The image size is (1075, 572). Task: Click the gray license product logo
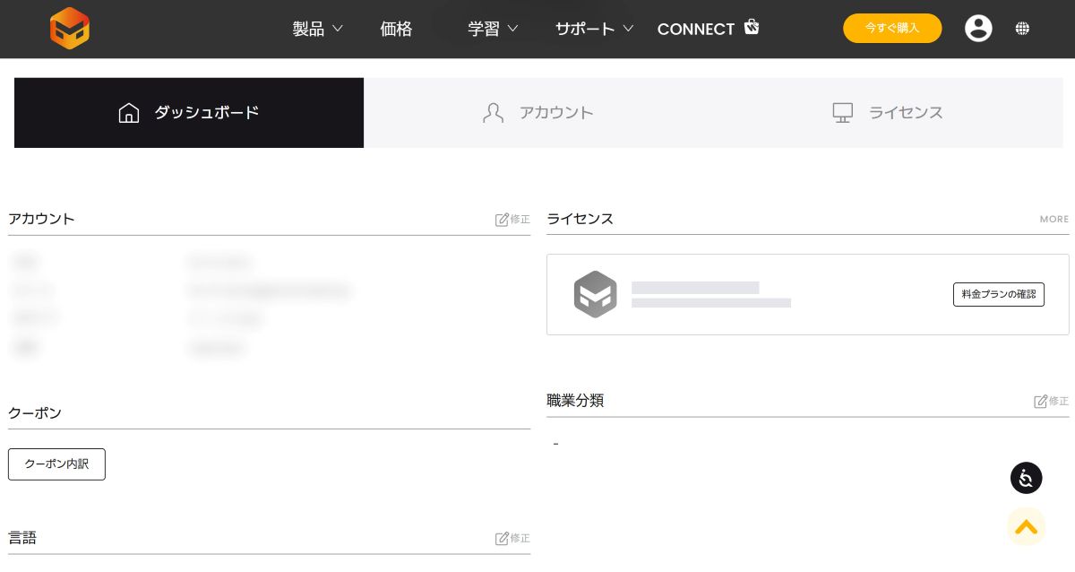(596, 294)
